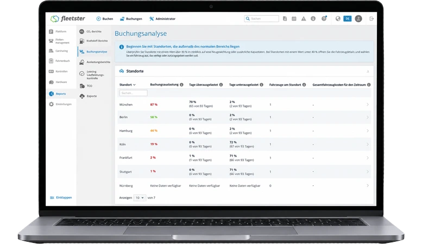422x244 pixels.
Task: Click the Stuttgart location name
Action: coord(125,172)
